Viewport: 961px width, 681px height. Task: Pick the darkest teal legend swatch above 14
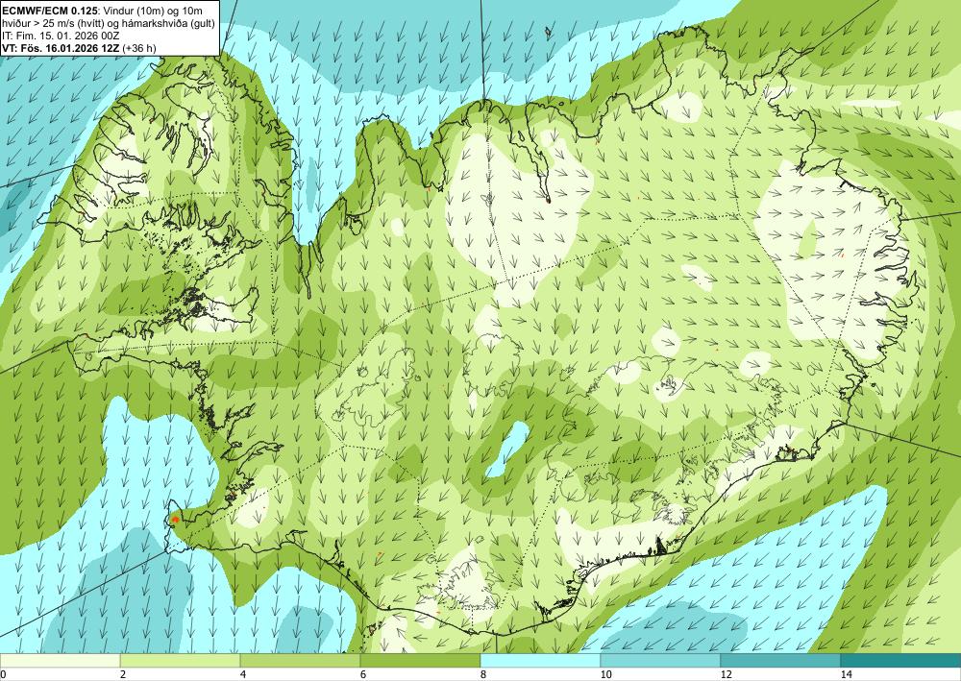coord(901,660)
